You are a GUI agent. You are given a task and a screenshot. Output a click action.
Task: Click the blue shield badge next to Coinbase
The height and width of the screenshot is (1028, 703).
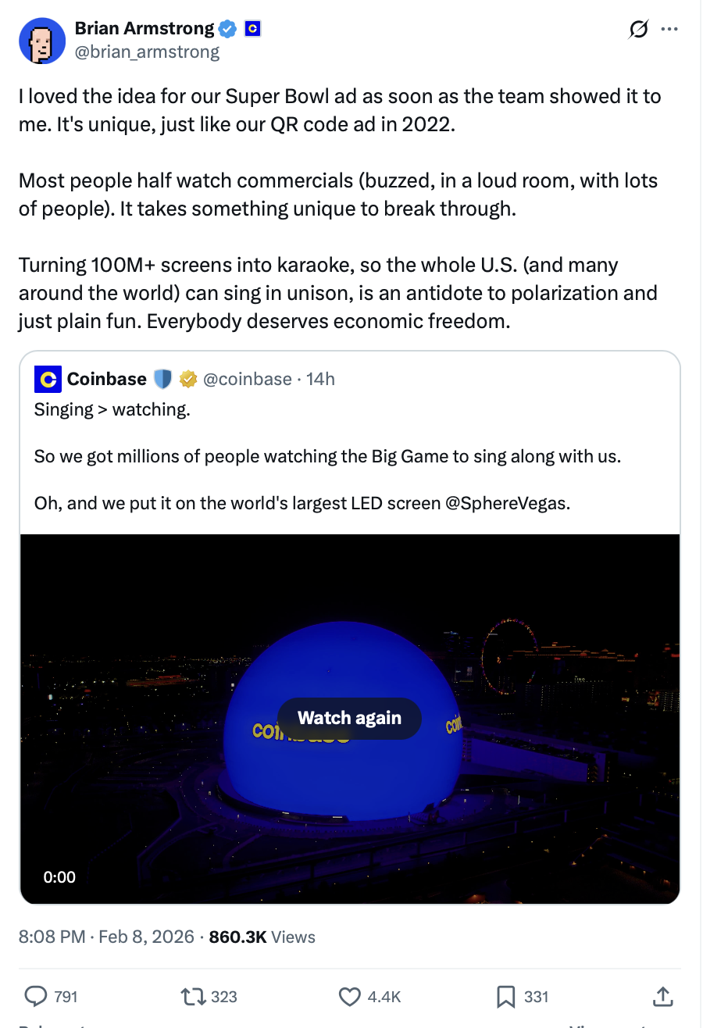point(162,379)
